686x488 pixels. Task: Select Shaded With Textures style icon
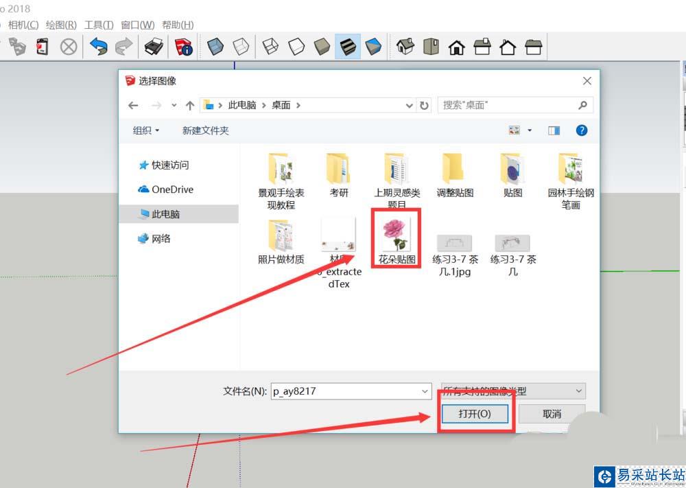click(348, 47)
